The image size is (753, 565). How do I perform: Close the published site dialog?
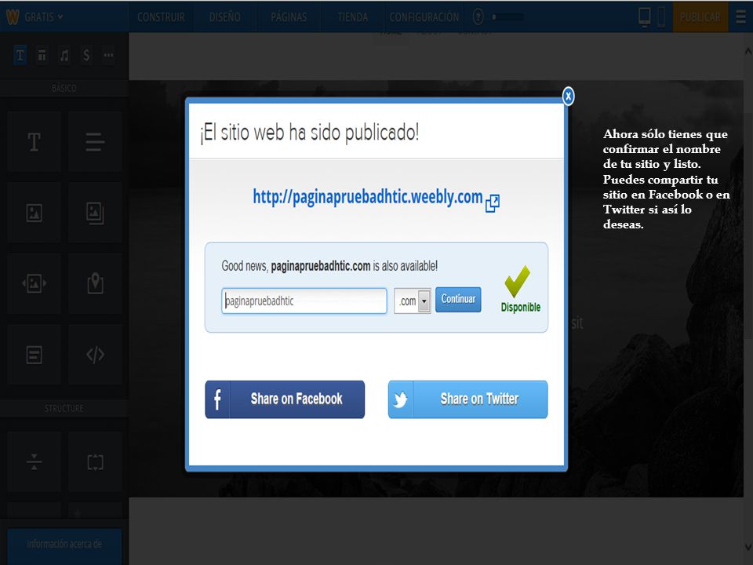point(568,96)
